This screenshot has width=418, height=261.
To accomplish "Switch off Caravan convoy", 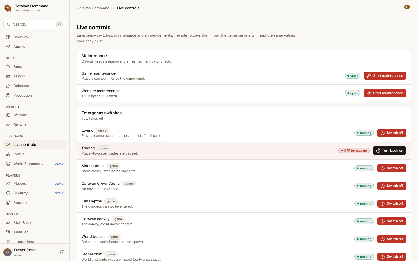I will tap(392, 221).
